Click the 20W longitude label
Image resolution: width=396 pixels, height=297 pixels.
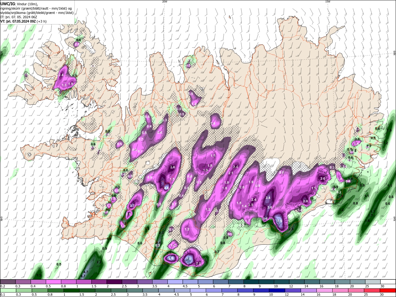[165, 2]
